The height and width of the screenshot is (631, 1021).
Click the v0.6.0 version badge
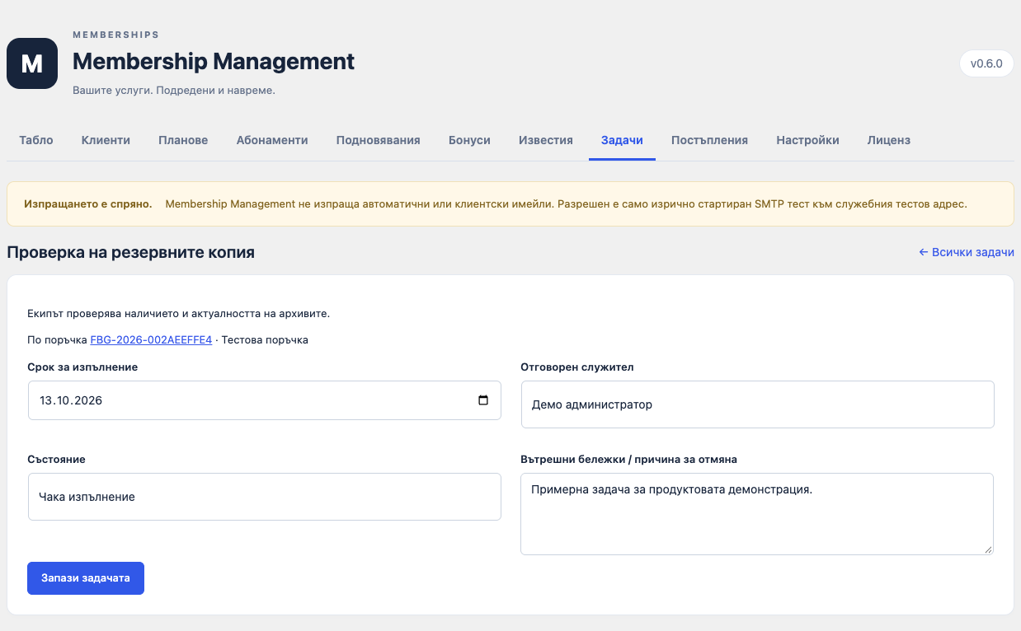[x=986, y=63]
